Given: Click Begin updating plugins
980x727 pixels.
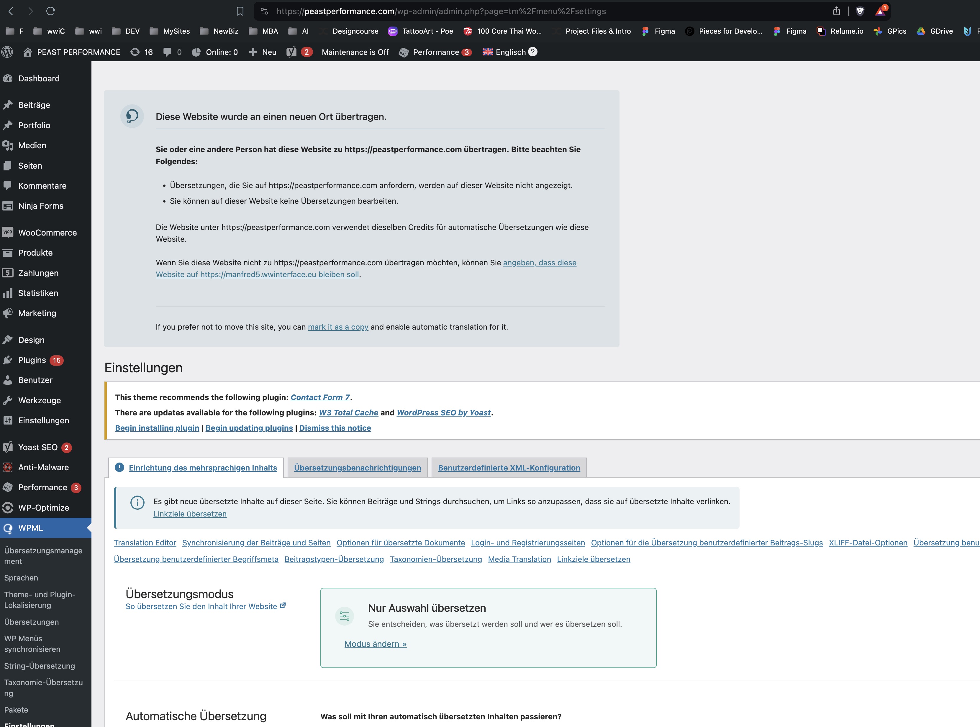Looking at the screenshot, I should (x=249, y=428).
